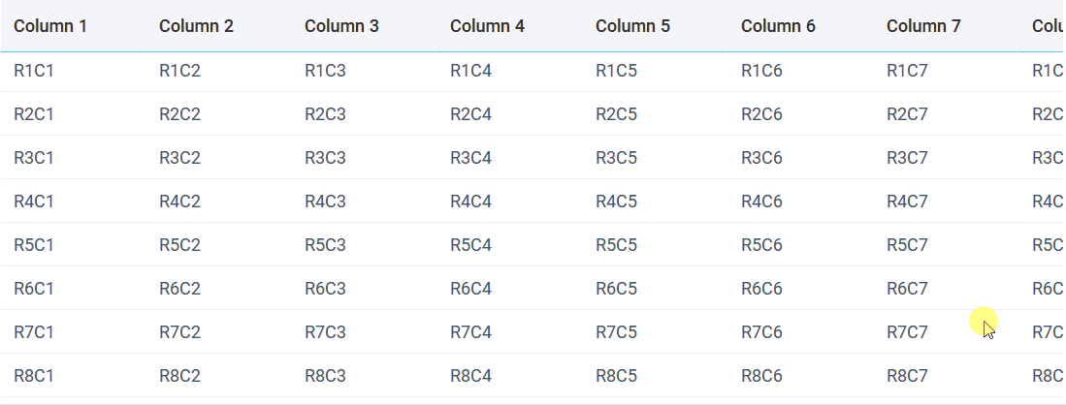Select cell R3C1
Image resolution: width=1066 pixels, height=405 pixels.
(34, 157)
